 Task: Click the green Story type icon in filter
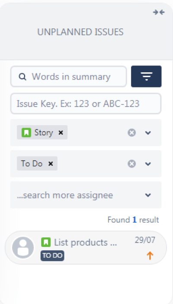(x=26, y=133)
